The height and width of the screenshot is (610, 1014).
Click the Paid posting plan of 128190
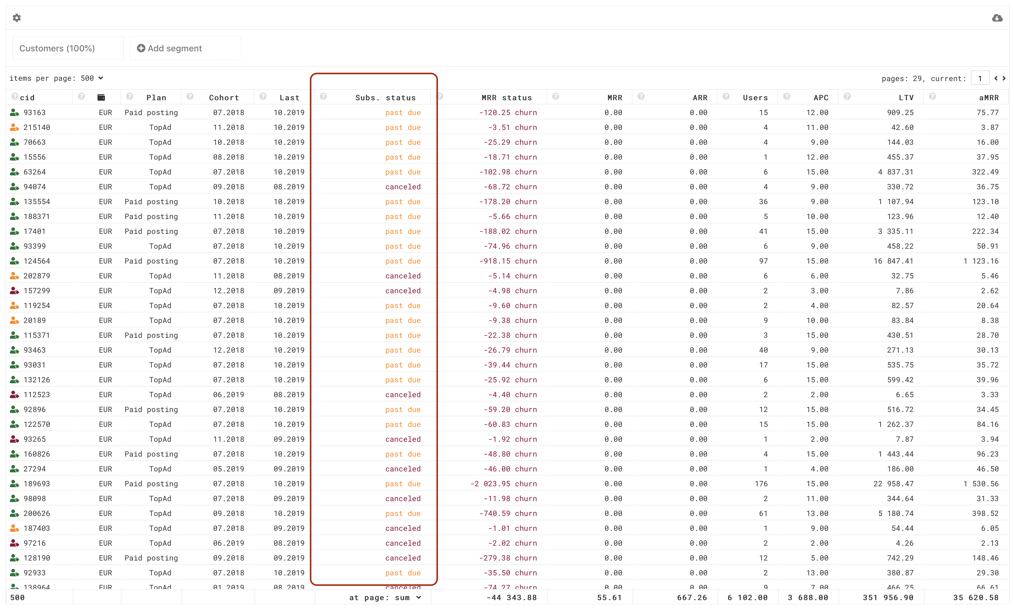click(x=151, y=558)
